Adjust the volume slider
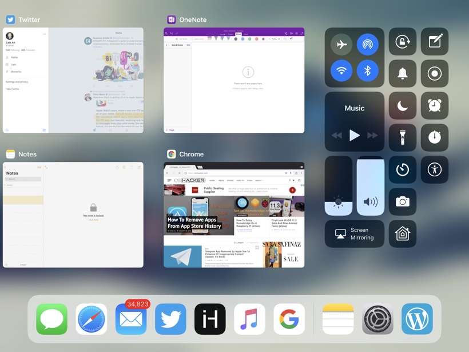This screenshot has height=352, width=469. pyautogui.click(x=371, y=185)
